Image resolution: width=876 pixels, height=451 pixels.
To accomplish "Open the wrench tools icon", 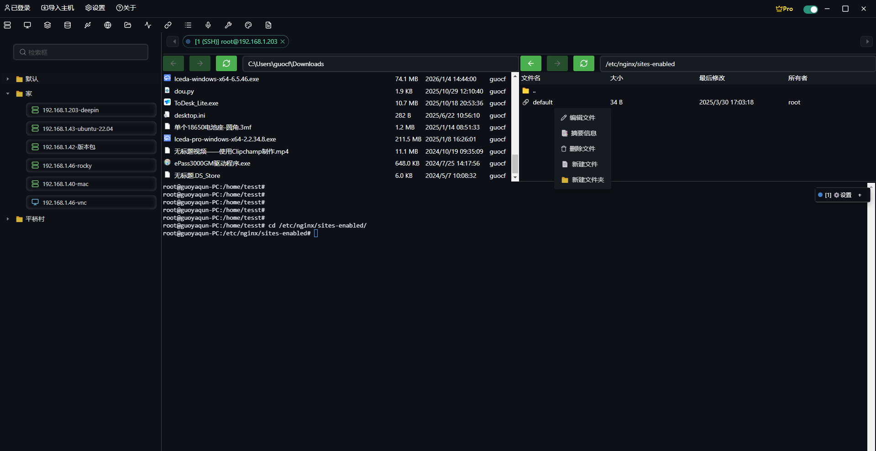I will coord(228,25).
